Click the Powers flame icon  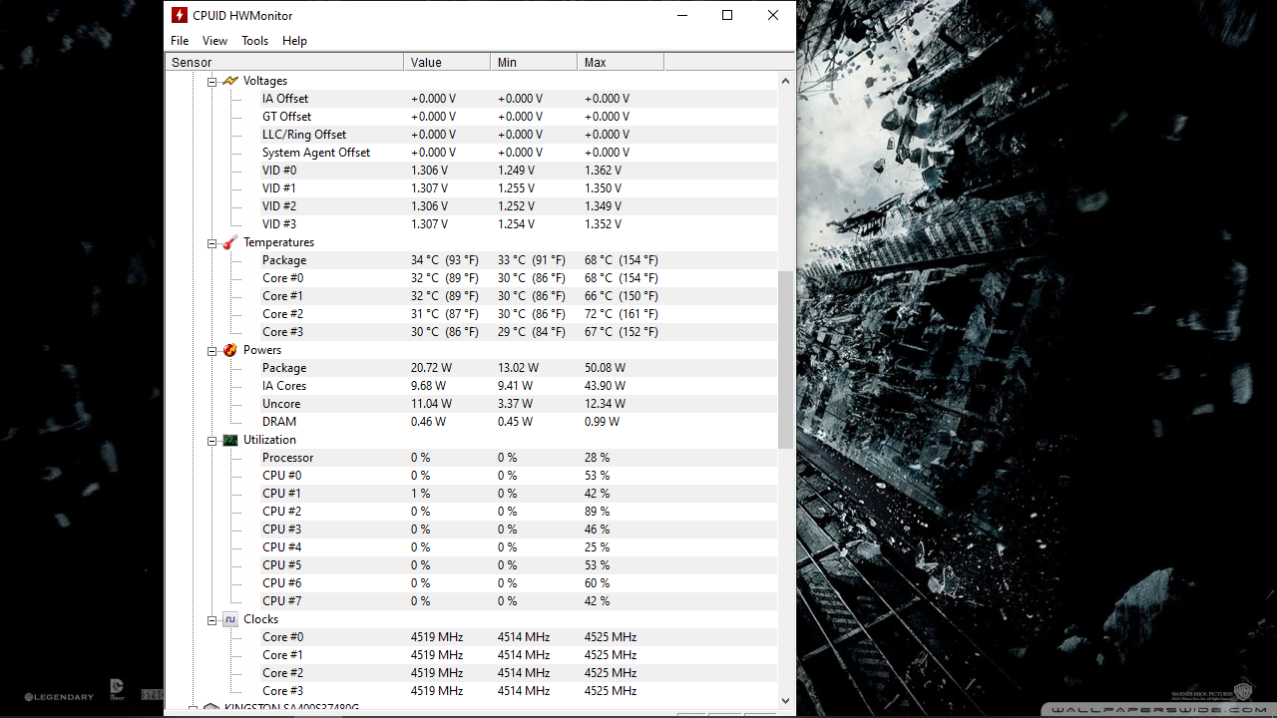tap(230, 350)
